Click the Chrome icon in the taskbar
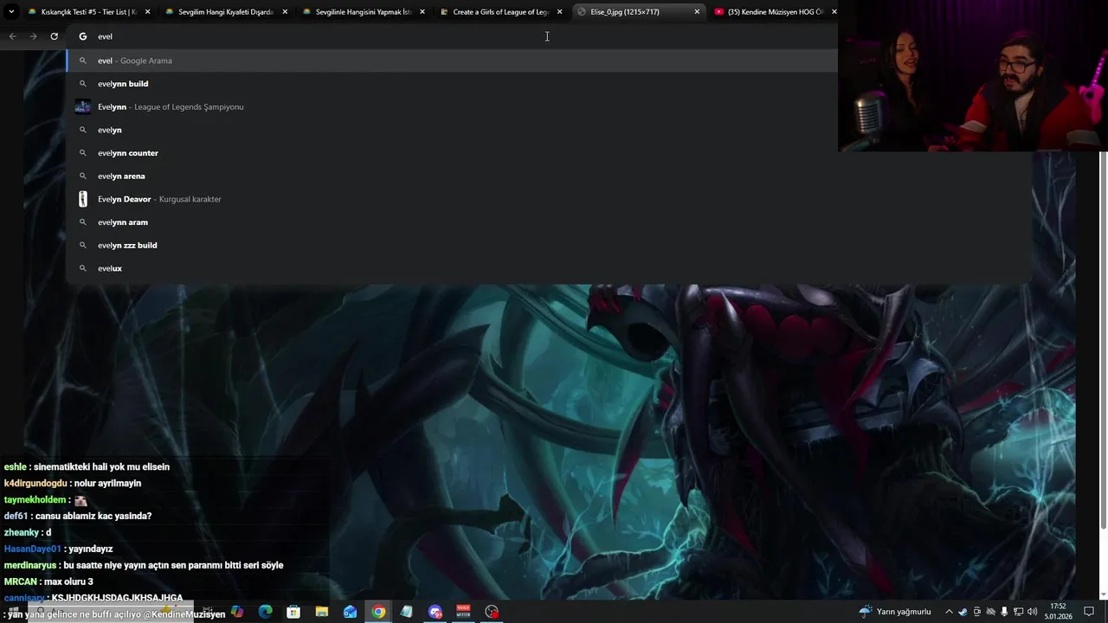Viewport: 1108px width, 623px height. [378, 612]
